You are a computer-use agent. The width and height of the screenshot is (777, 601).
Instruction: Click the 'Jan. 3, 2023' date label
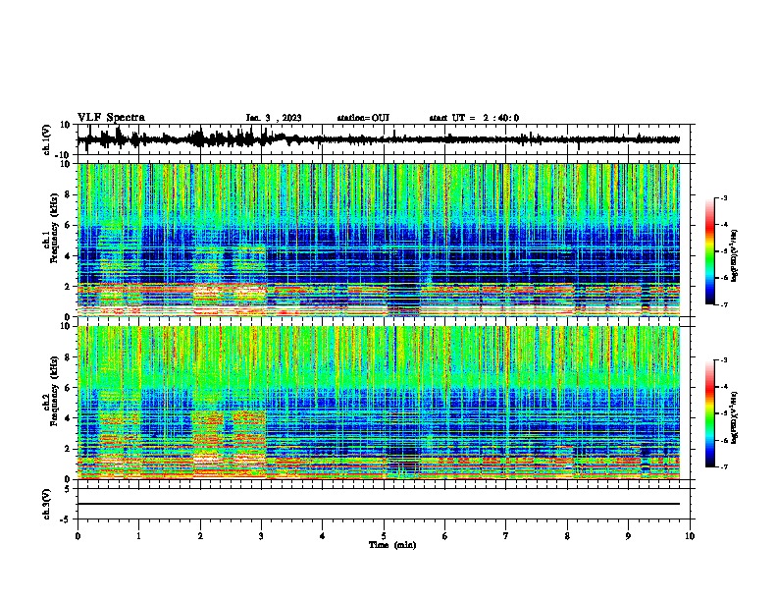274,118
